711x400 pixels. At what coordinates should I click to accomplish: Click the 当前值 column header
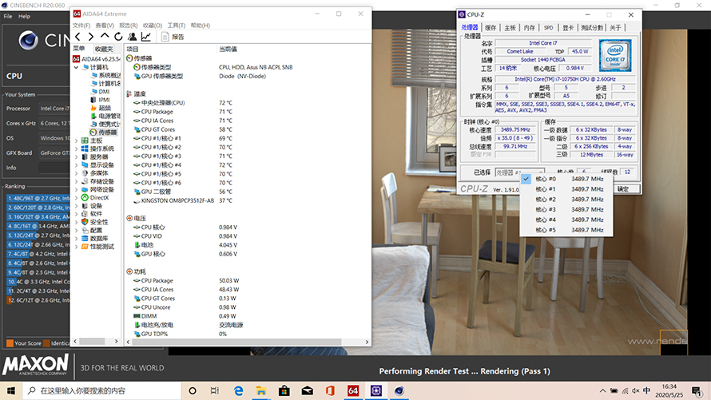coord(228,49)
